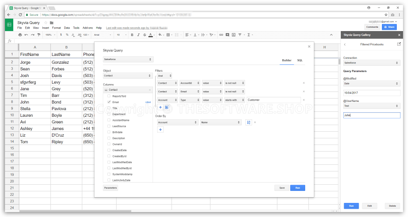Click the Run button in dialog
Image resolution: width=408 pixels, height=217 pixels.
pos(298,188)
